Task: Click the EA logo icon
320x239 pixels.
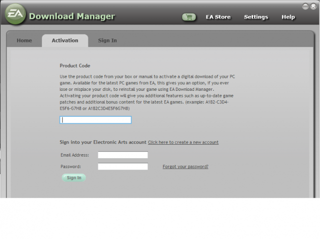Action: (x=15, y=14)
